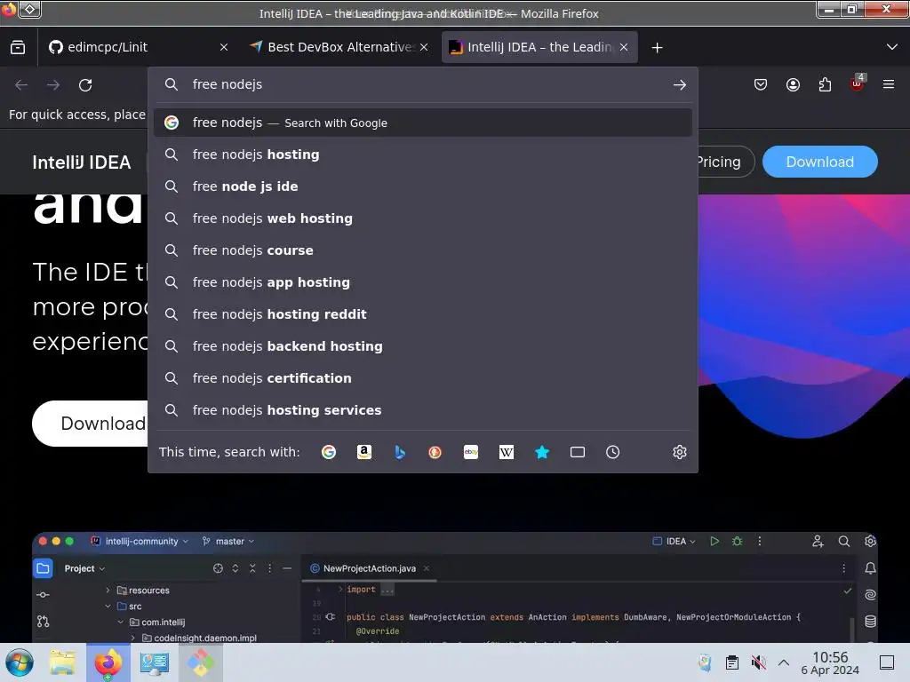Open the Firefox account icon
This screenshot has width=910, height=682.
(x=793, y=84)
